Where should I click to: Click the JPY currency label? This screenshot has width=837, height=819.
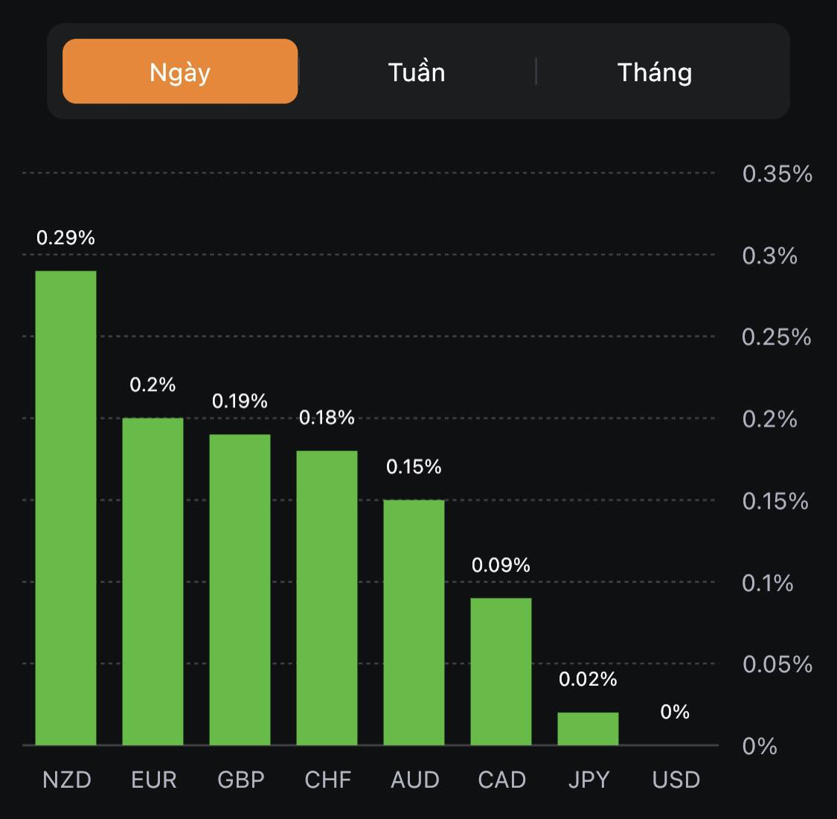589,780
